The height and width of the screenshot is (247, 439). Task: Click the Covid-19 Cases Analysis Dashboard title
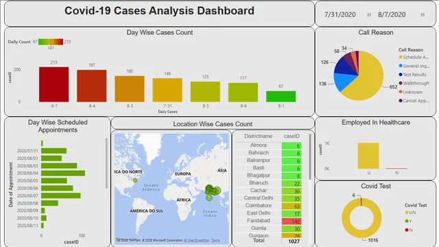[x=159, y=11]
